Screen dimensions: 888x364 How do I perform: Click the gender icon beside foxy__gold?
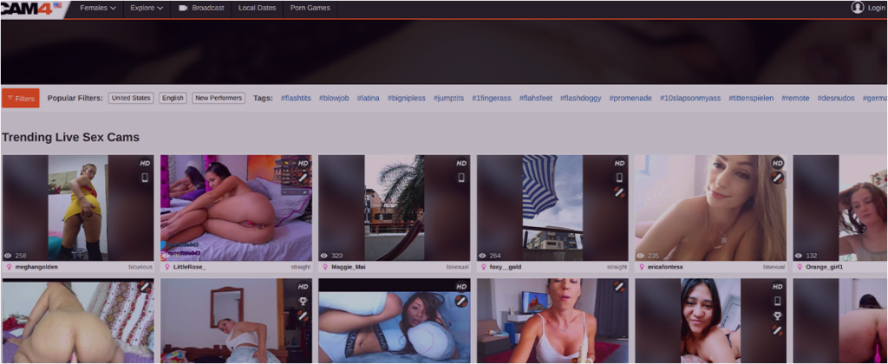(x=483, y=267)
